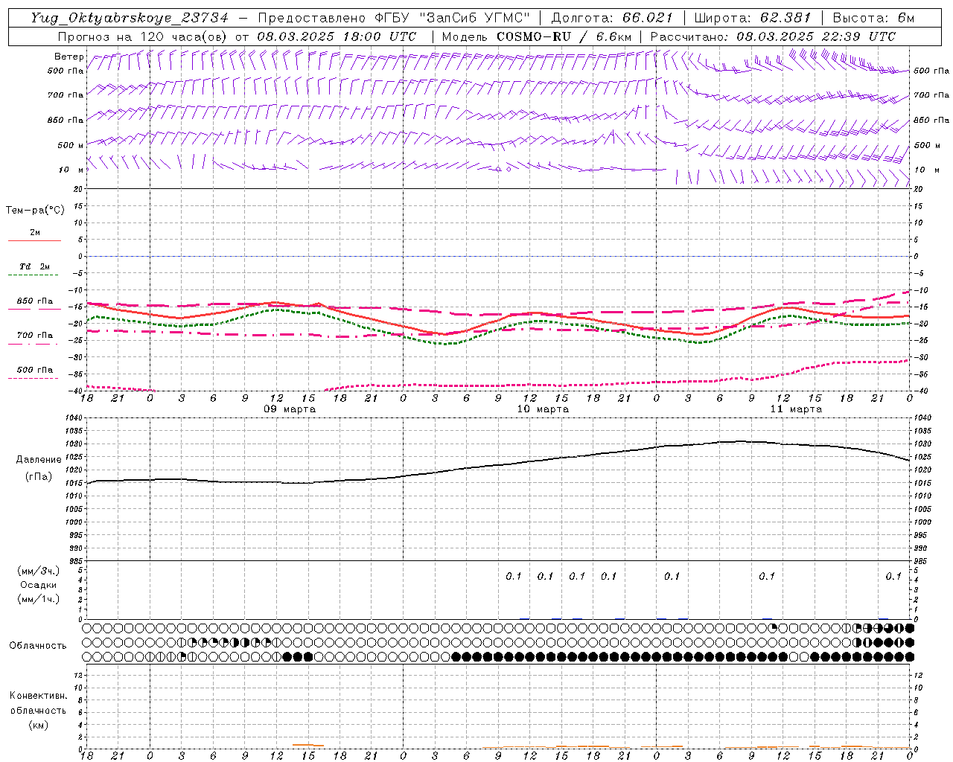The image size is (953, 762).
Task: Click the 500 гПа temperature legend entry
Action: 35,370
